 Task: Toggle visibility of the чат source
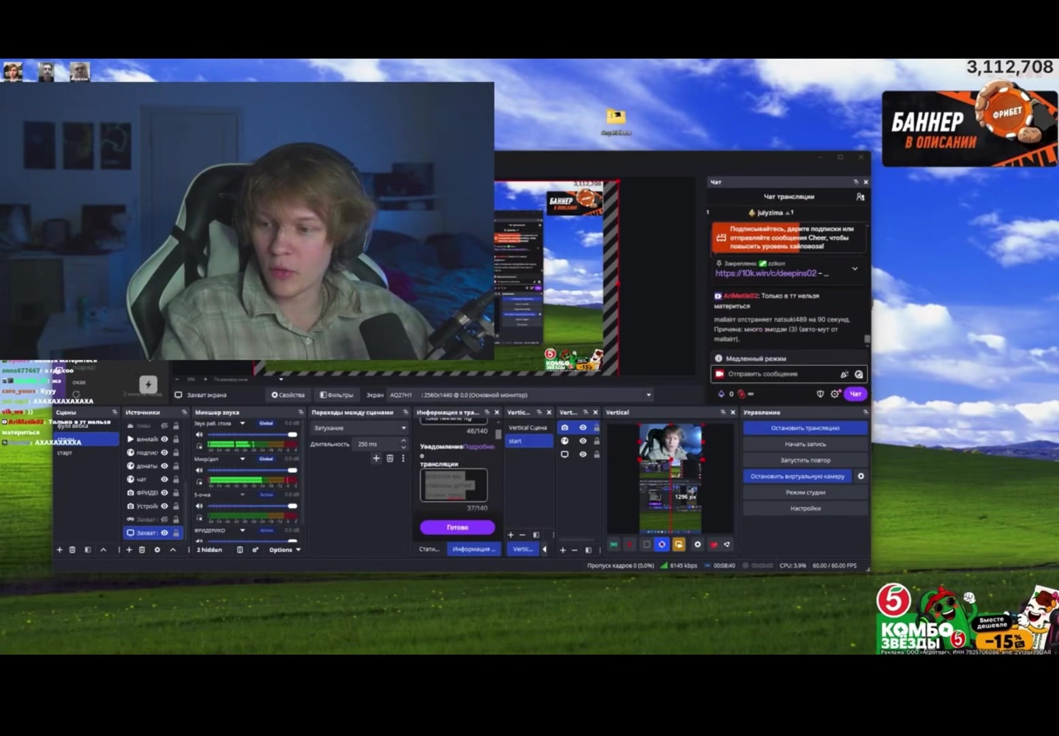coord(164,479)
